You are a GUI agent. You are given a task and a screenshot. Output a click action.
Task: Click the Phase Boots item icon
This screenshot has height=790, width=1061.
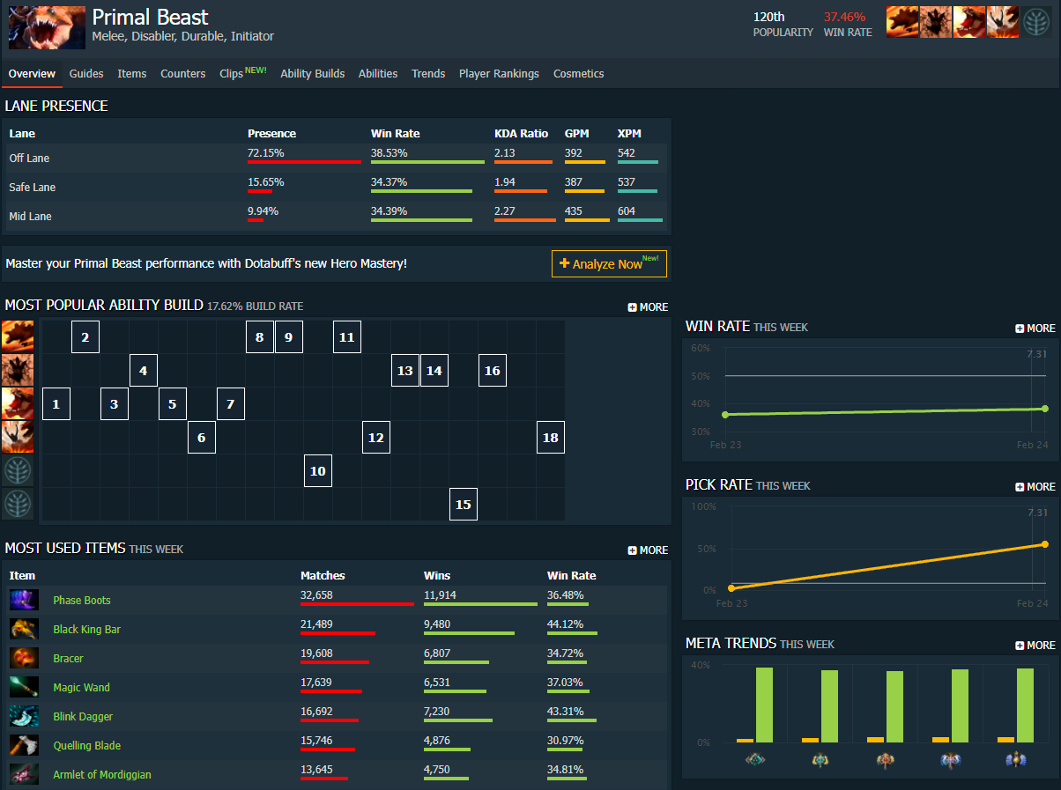tap(24, 601)
